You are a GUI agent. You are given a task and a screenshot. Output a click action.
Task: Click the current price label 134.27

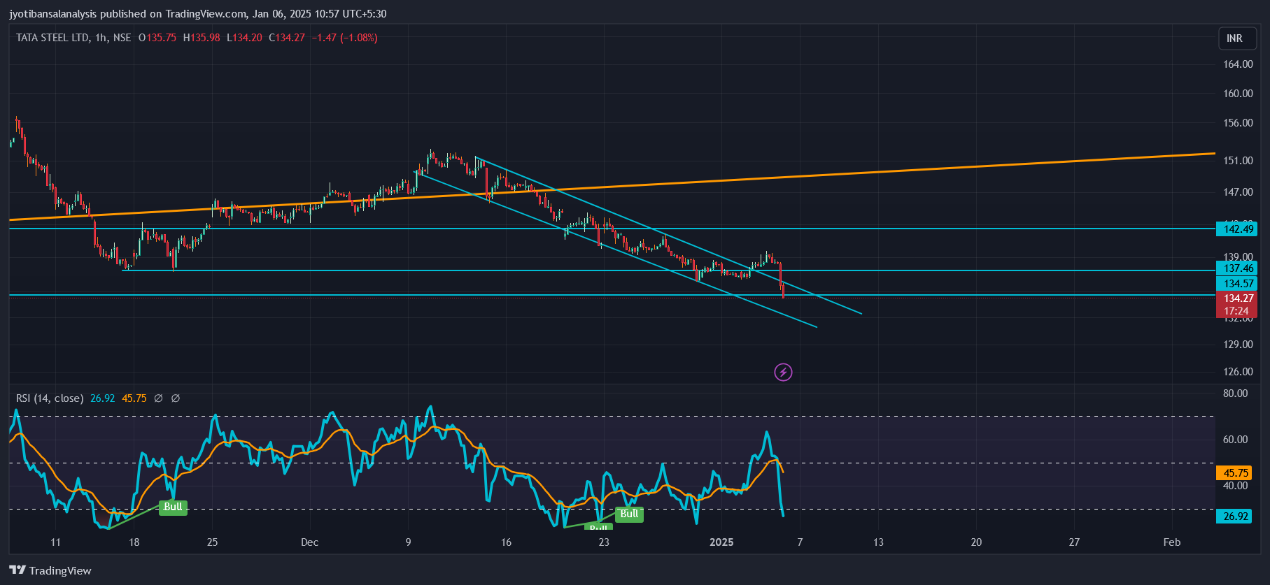1236,298
